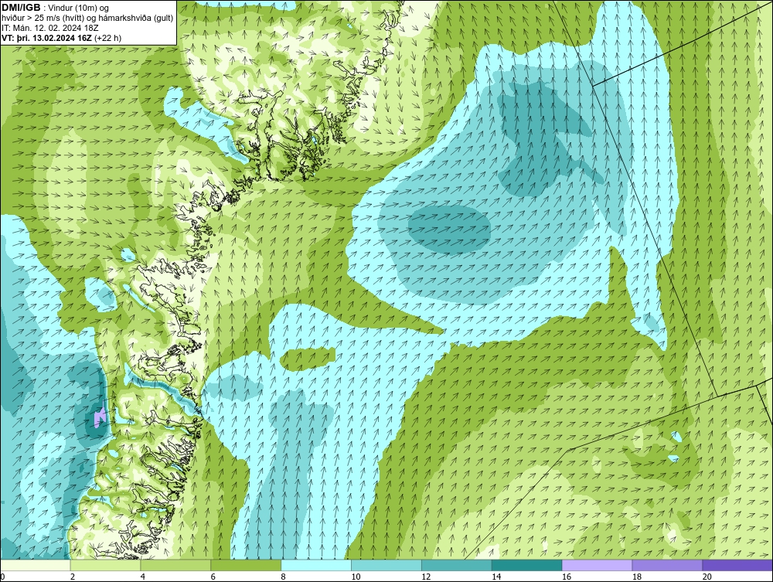Click the scale label 2

point(73,577)
